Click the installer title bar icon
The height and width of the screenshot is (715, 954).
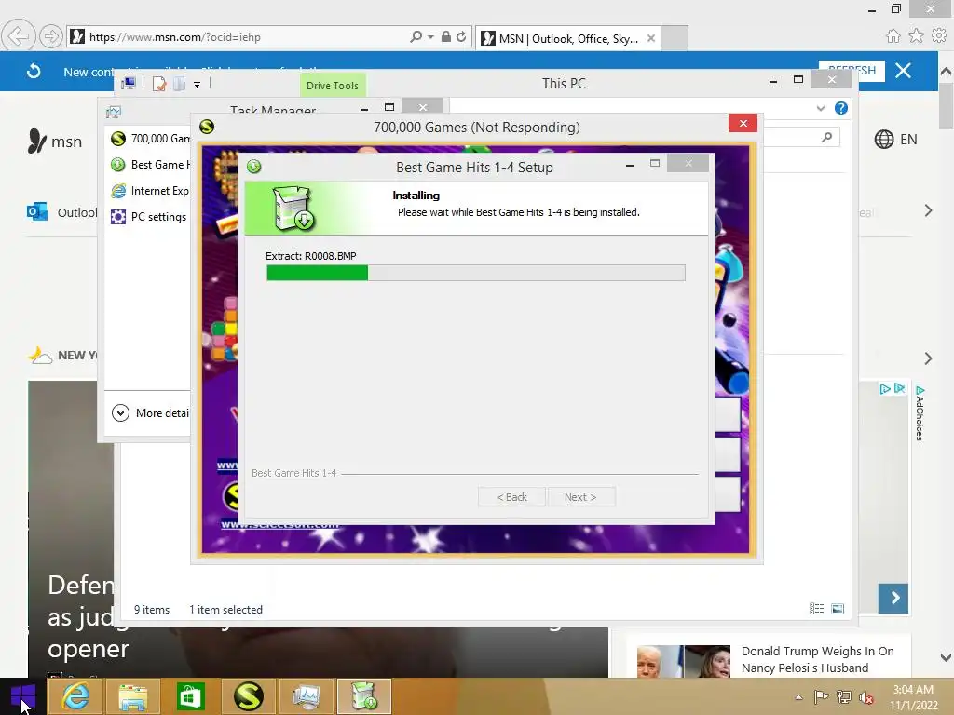(253, 166)
